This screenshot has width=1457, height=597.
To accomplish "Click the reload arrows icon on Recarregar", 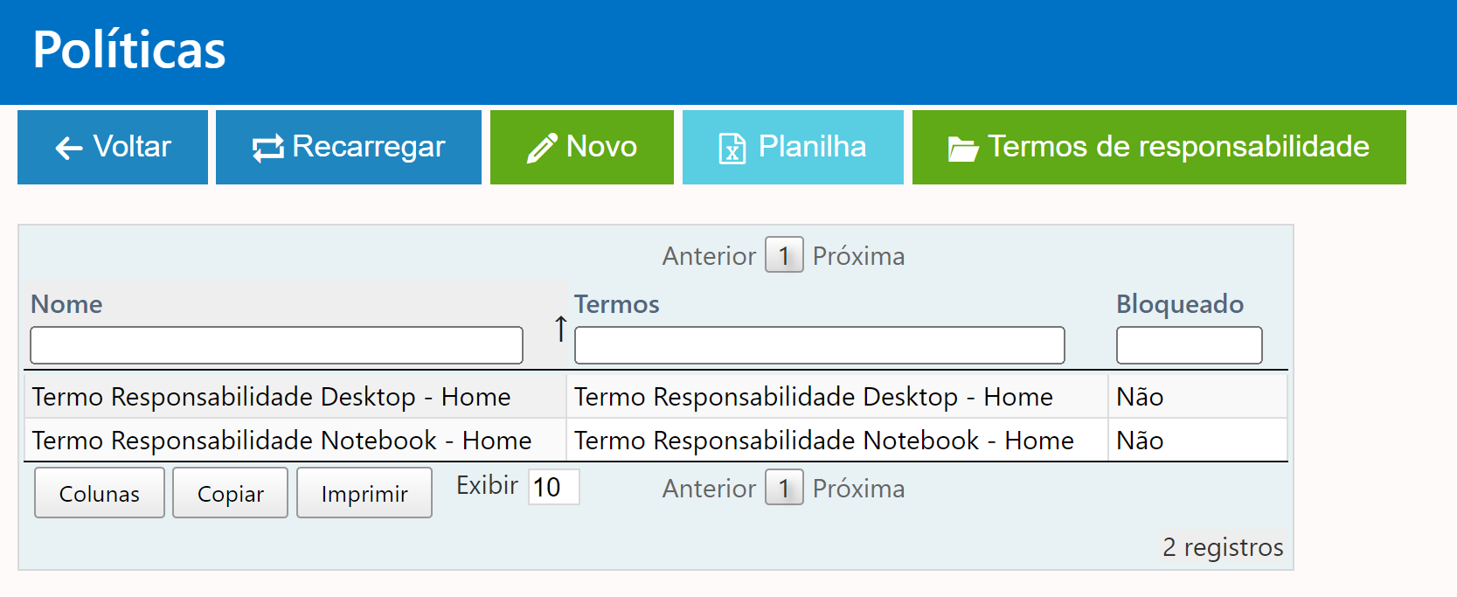I will (x=268, y=149).
